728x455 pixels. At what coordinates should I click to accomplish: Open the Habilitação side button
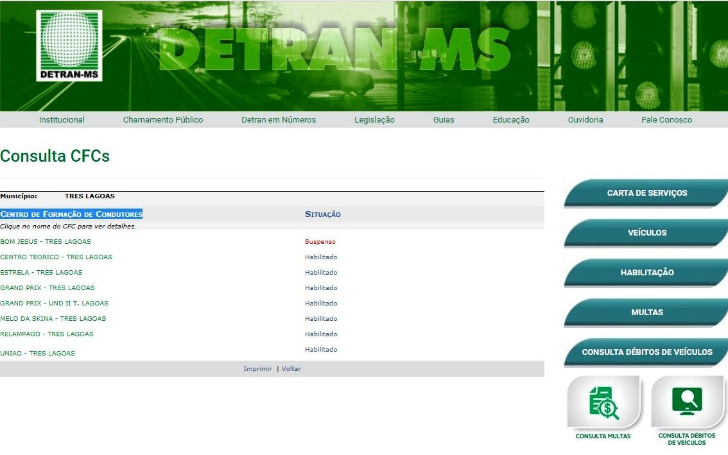646,273
